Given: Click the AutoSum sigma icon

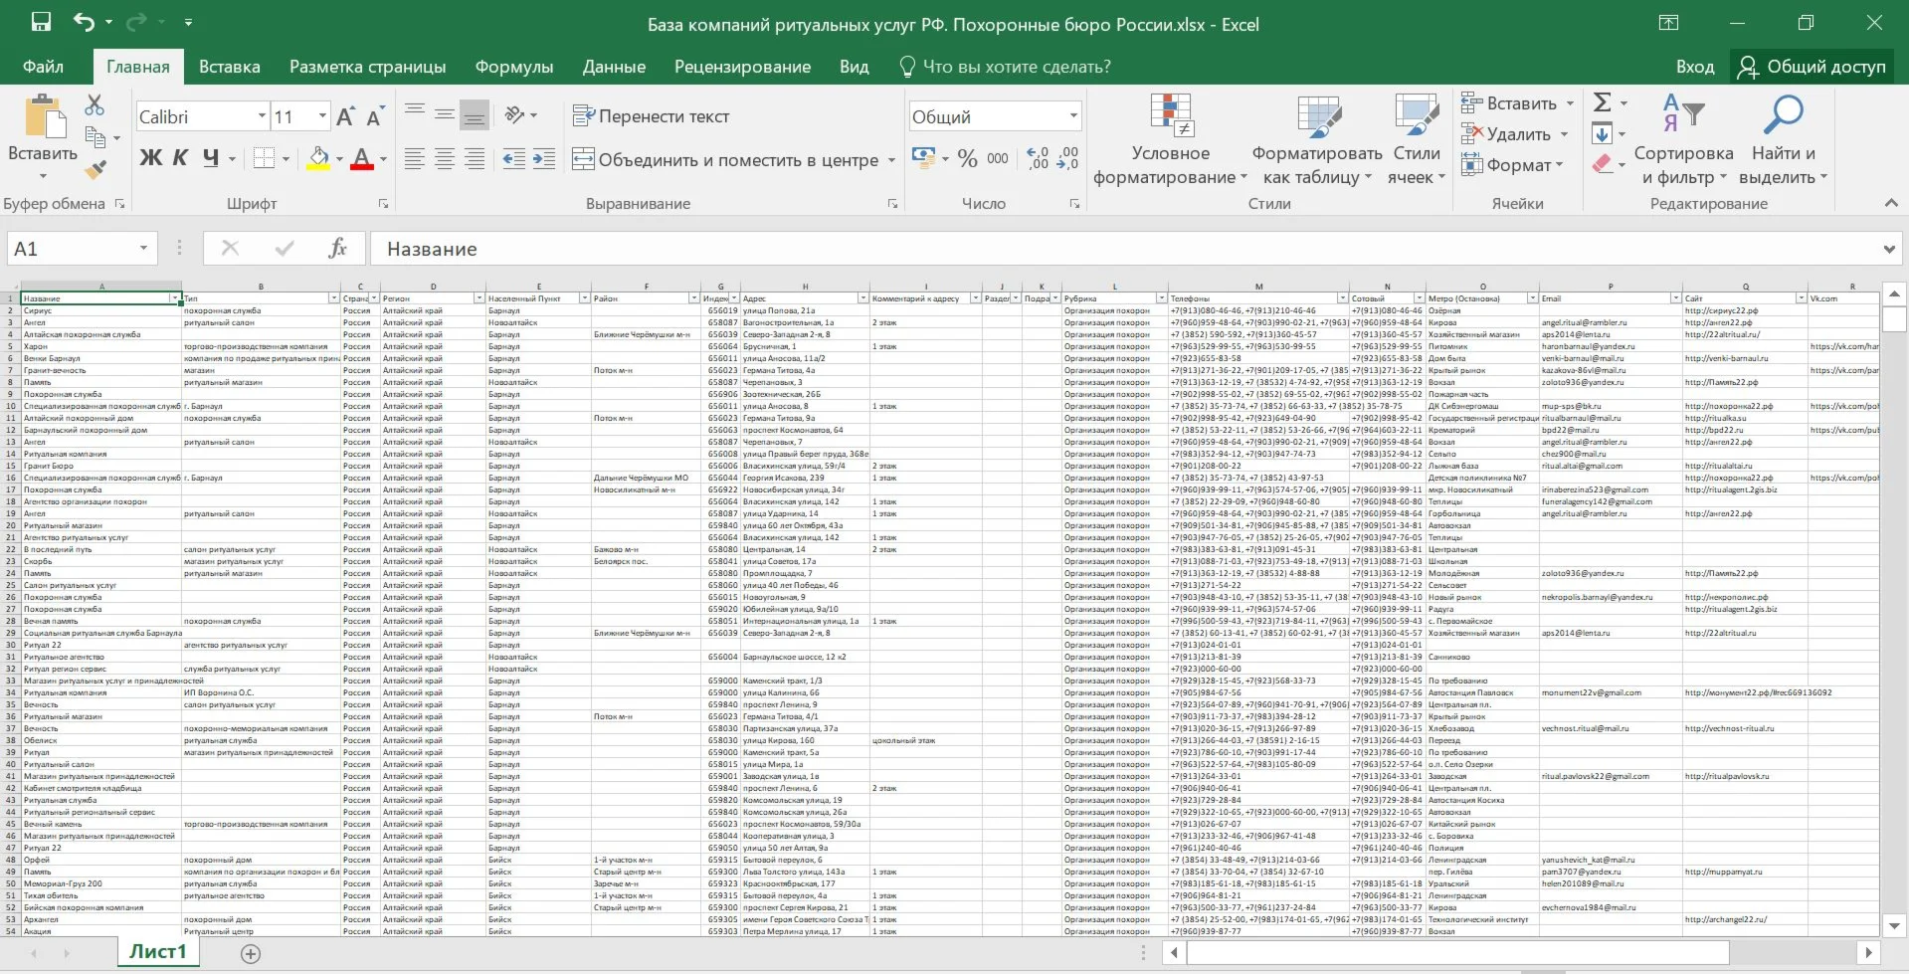Looking at the screenshot, I should point(1602,102).
